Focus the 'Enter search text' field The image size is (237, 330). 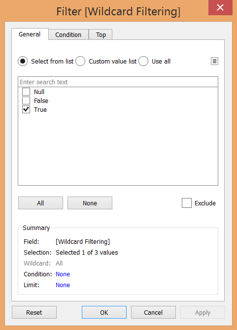coord(118,82)
